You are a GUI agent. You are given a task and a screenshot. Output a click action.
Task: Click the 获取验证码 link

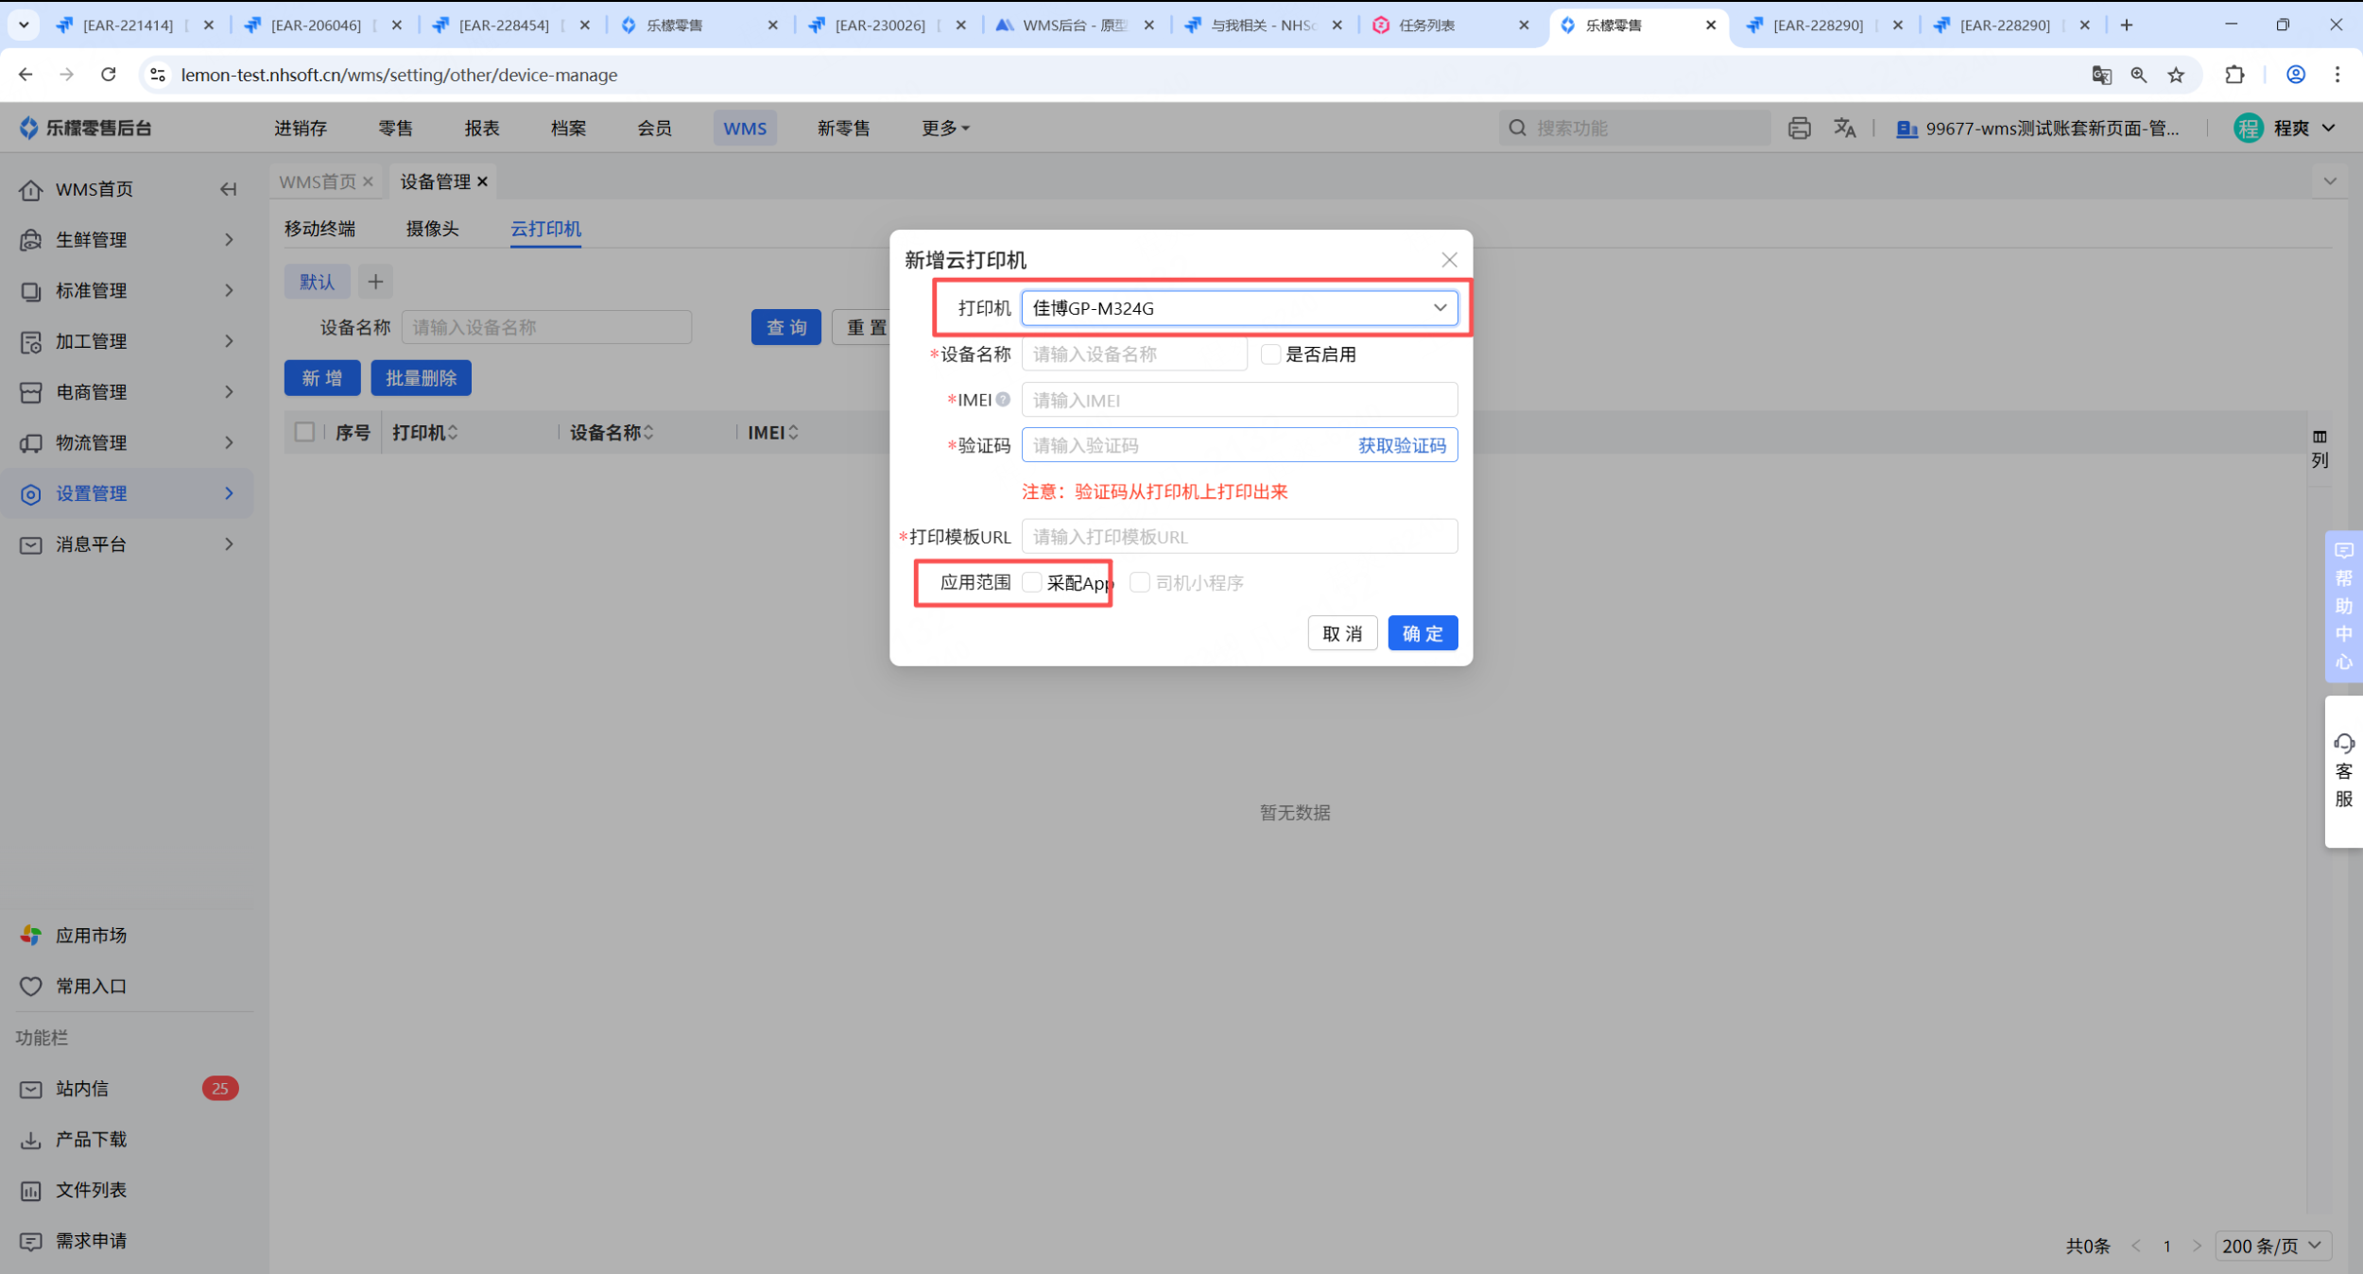(1401, 445)
